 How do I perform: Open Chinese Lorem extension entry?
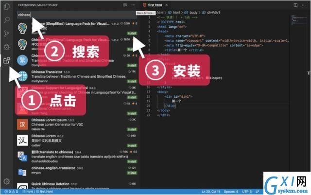tap(77, 141)
